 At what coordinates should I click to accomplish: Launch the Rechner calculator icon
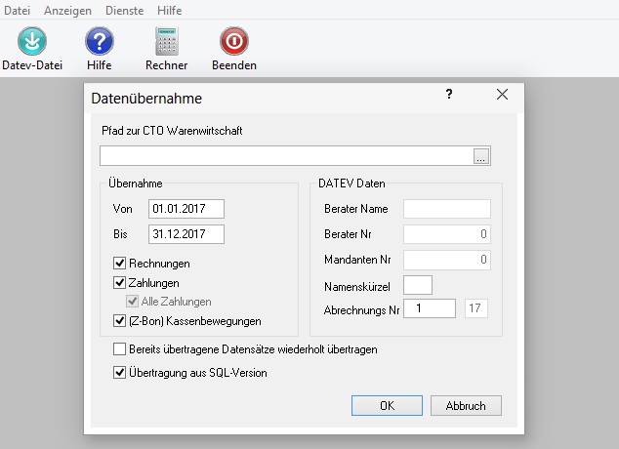click(x=166, y=42)
